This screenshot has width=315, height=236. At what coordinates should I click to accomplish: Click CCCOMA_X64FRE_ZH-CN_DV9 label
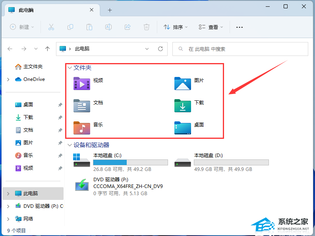click(x=128, y=186)
